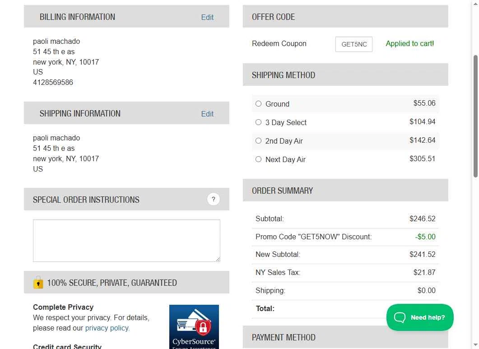
Task: Click the "Applied to cart!" message
Action: click(409, 43)
